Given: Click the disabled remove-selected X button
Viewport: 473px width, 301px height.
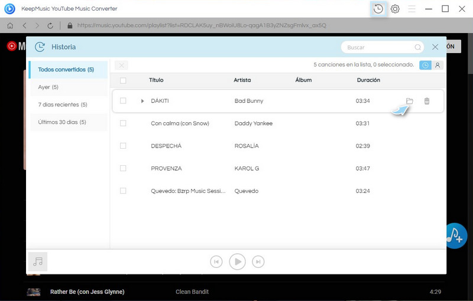Looking at the screenshot, I should (122, 65).
